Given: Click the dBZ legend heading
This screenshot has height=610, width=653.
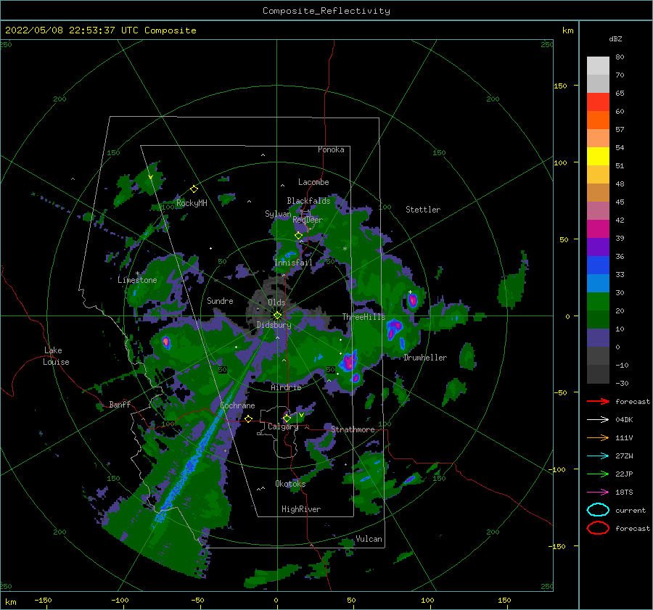Looking at the screenshot, I should point(615,38).
